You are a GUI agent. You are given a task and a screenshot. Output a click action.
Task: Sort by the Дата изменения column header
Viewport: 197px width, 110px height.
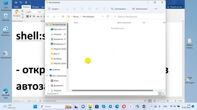[124, 23]
